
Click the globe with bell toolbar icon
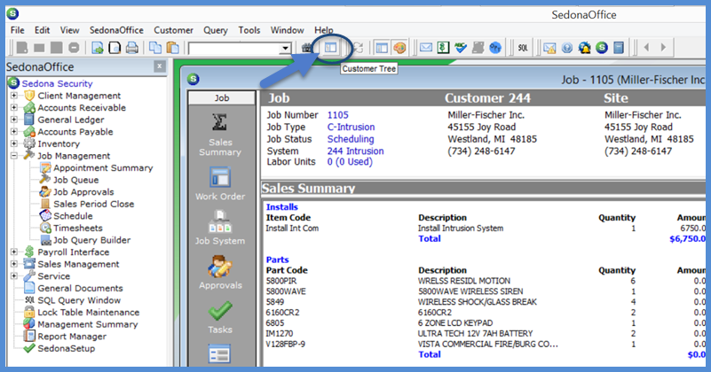584,48
